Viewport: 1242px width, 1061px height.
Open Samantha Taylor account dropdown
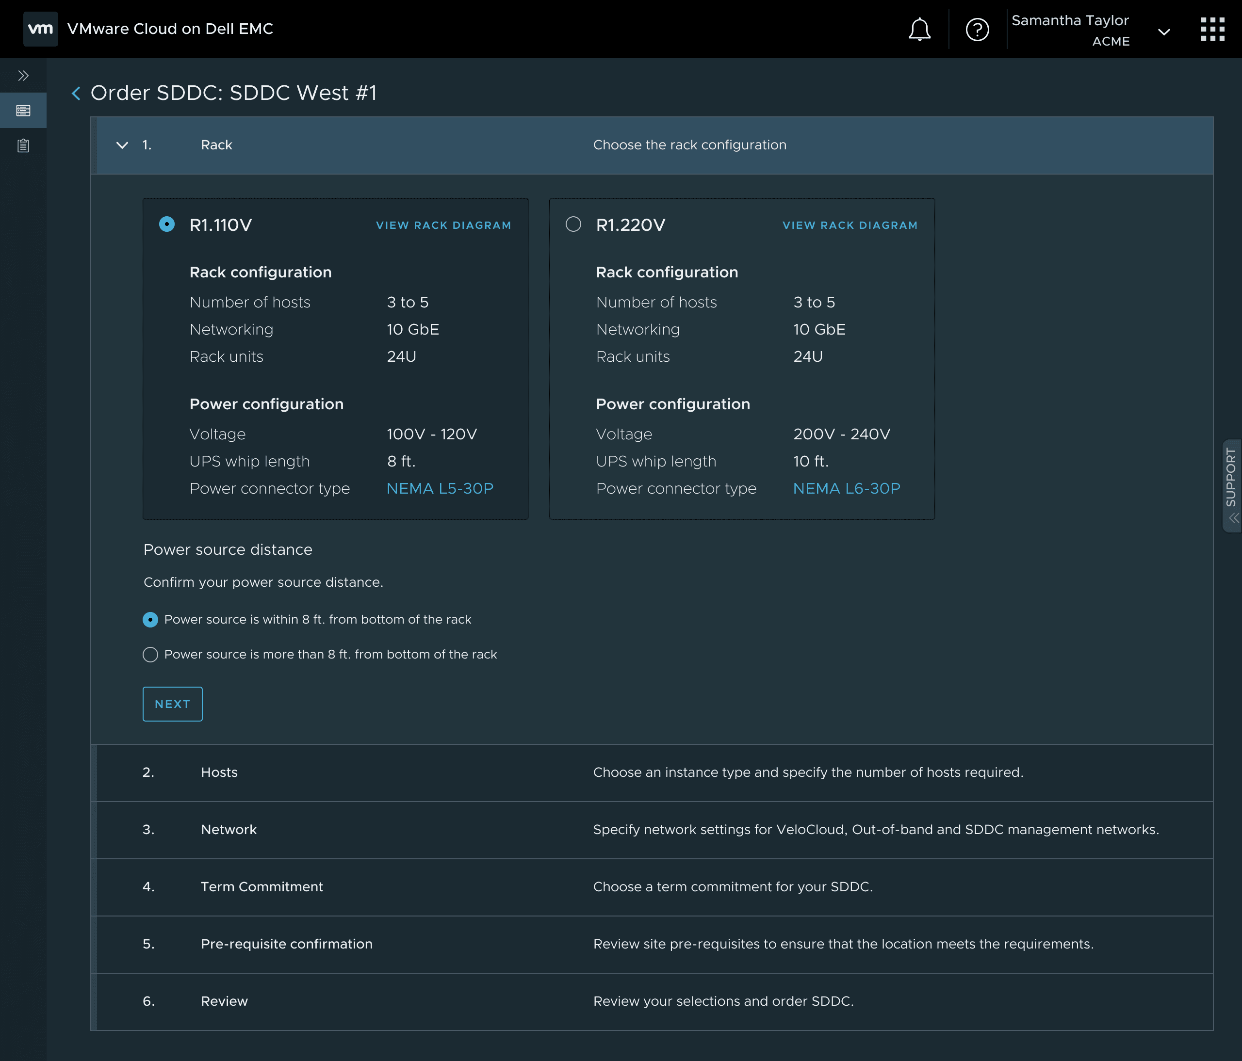pyautogui.click(x=1163, y=32)
